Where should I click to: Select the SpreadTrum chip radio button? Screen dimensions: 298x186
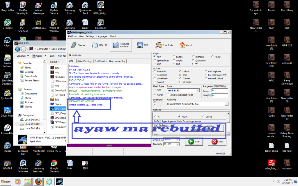tap(155, 60)
